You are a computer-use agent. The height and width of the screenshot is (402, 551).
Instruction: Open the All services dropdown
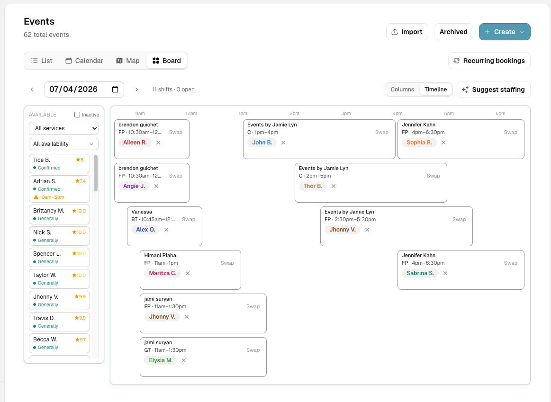coord(64,128)
